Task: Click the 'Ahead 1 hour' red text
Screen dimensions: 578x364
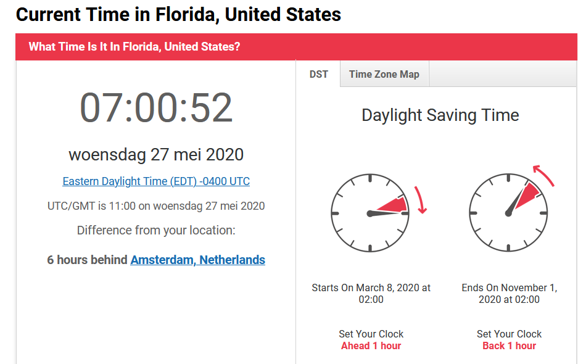Action: (371, 346)
